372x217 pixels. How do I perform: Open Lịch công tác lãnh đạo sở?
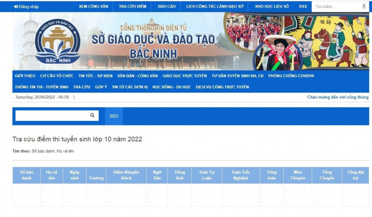point(215,6)
